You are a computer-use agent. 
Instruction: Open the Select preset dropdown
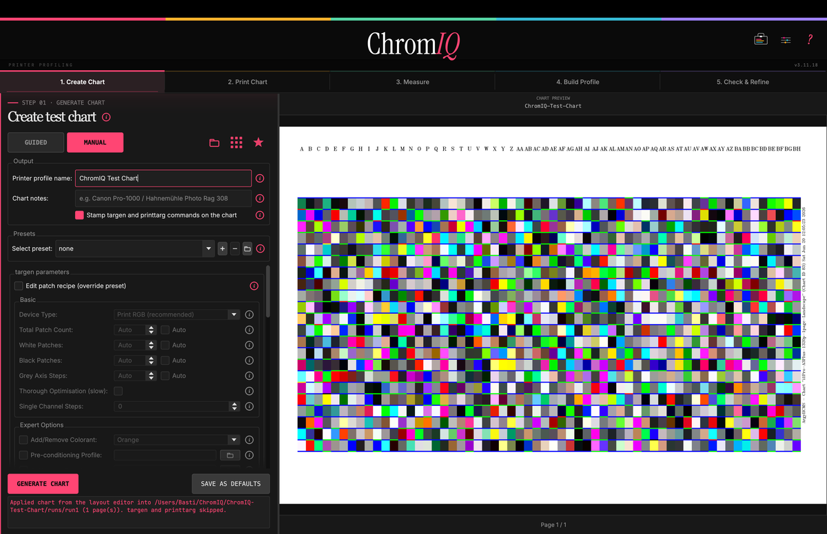click(x=135, y=248)
